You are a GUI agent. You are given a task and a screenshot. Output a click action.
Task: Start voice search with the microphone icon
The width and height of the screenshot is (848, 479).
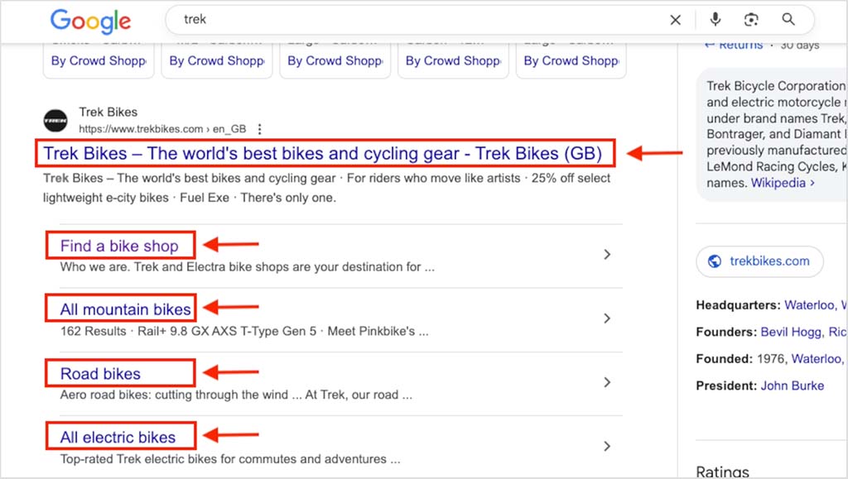coord(715,19)
